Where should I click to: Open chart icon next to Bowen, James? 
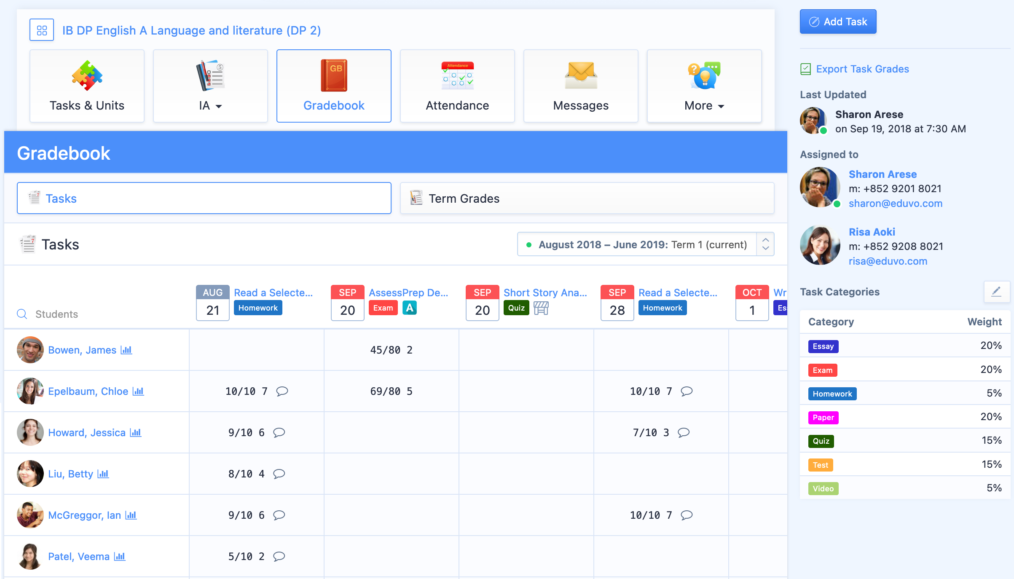click(x=126, y=350)
